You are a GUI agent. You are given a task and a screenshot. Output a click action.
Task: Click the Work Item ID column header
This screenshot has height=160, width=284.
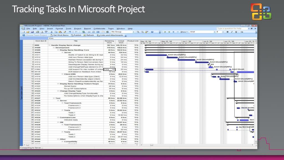41,42
